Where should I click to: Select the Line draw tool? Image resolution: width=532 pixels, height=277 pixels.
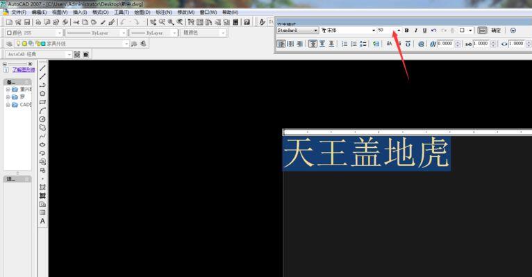[x=42, y=68]
